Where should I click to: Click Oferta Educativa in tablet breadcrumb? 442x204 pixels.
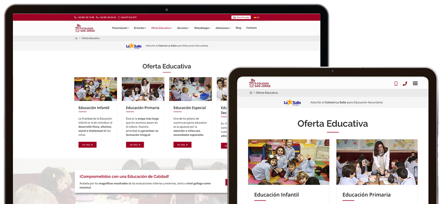tap(267, 93)
